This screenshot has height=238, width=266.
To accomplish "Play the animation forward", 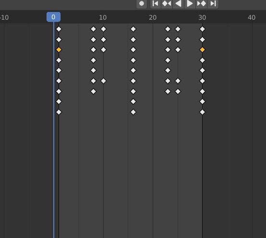I will coord(190,3).
